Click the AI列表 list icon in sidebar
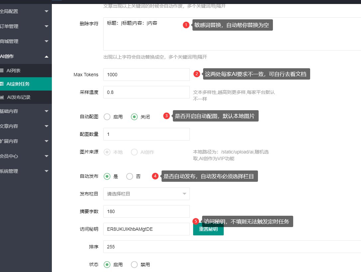Viewport: 361px width, 272px height. (x=2, y=71)
